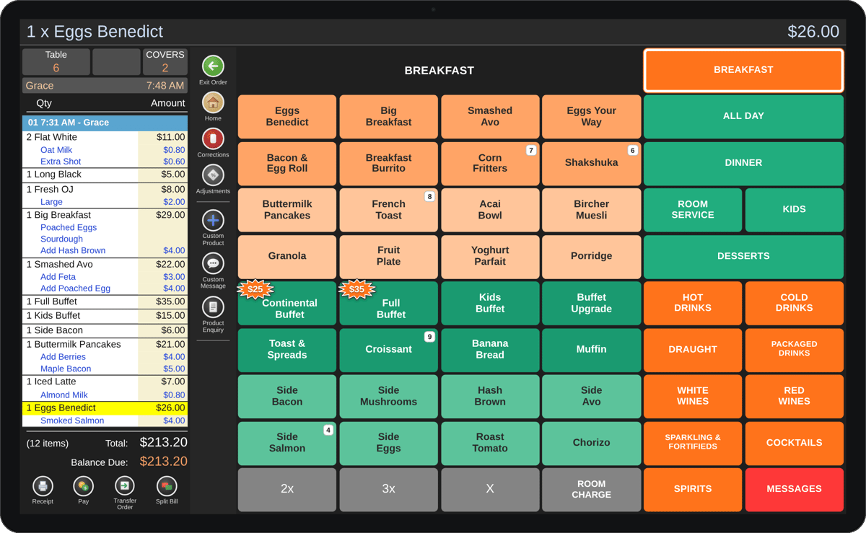The width and height of the screenshot is (866, 533).
Task: Open PACKAGED DRINKS category
Action: pos(794,349)
